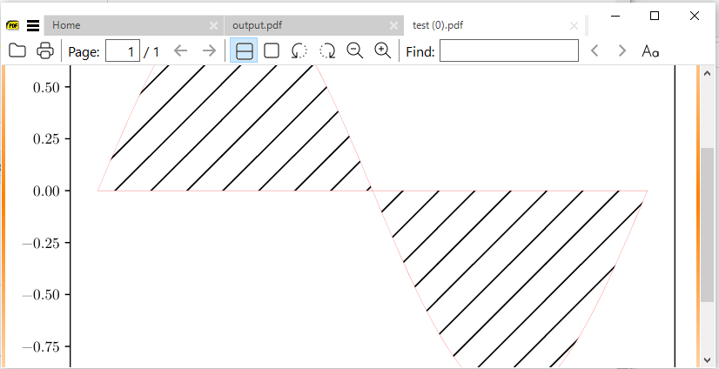Close the output.pdf tab
This screenshot has height=369, width=719.
pyautogui.click(x=393, y=25)
